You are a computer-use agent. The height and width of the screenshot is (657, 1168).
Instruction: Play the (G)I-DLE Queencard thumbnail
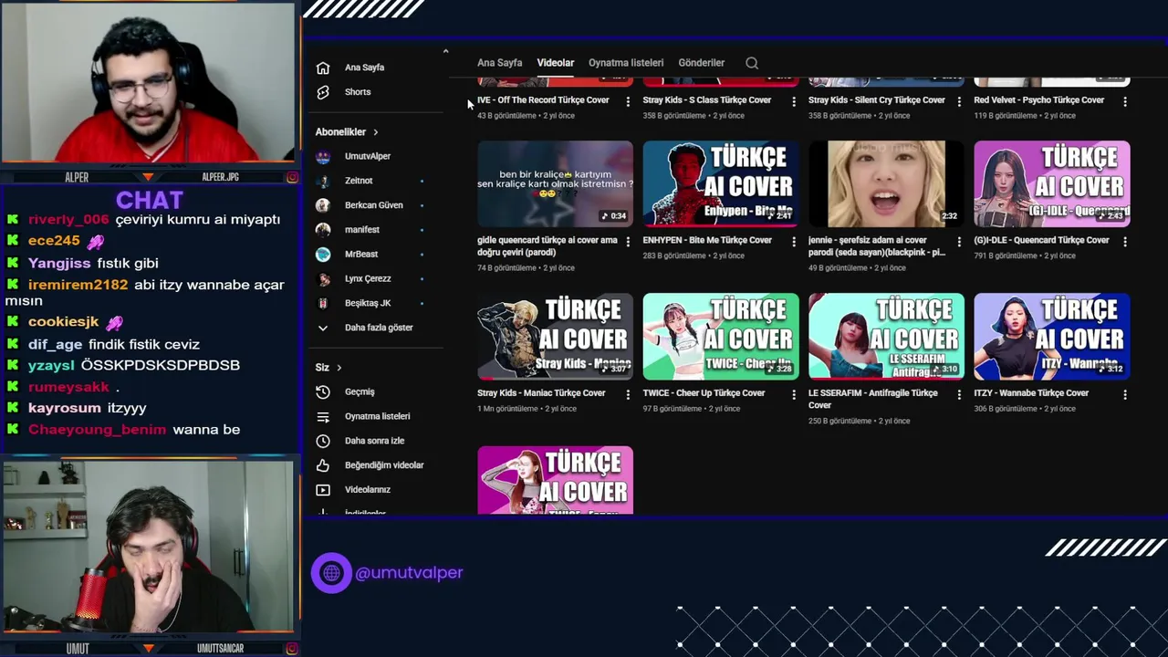pyautogui.click(x=1052, y=184)
